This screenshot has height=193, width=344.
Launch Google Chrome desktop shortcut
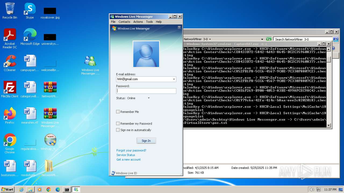point(10,144)
